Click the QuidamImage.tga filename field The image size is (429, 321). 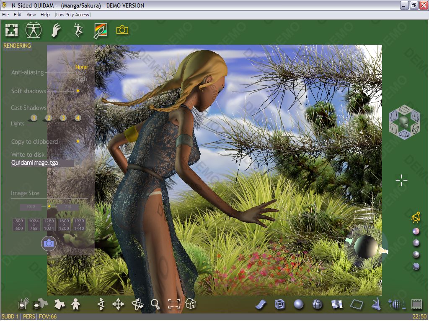(42, 163)
